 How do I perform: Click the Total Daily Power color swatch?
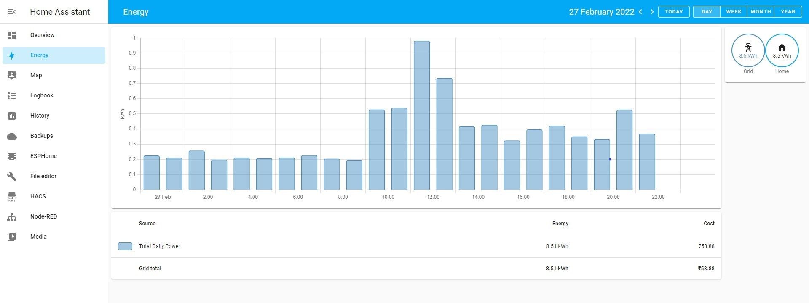pyautogui.click(x=125, y=246)
